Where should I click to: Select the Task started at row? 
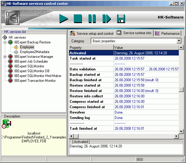pyautogui.click(x=124, y=58)
